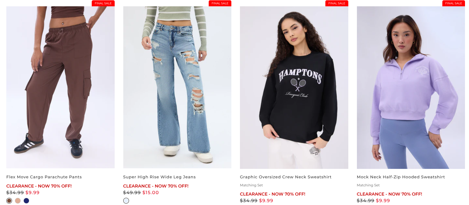Click Matching Set under the half-zip sweatshirt
The height and width of the screenshot is (205, 469).
pyautogui.click(x=368, y=185)
